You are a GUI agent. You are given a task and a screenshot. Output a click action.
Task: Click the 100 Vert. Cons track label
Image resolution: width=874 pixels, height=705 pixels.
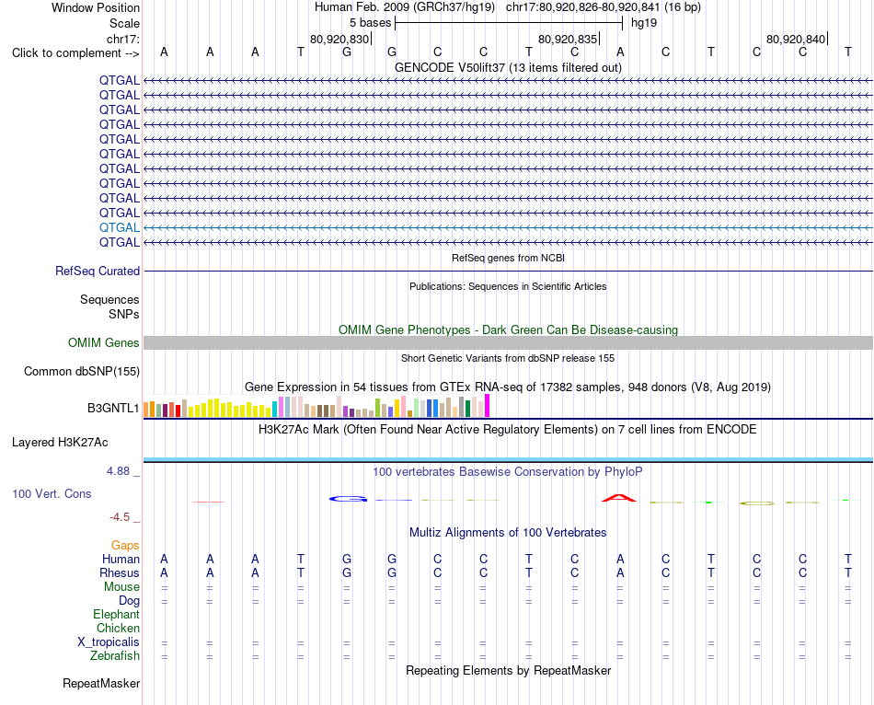tap(52, 493)
